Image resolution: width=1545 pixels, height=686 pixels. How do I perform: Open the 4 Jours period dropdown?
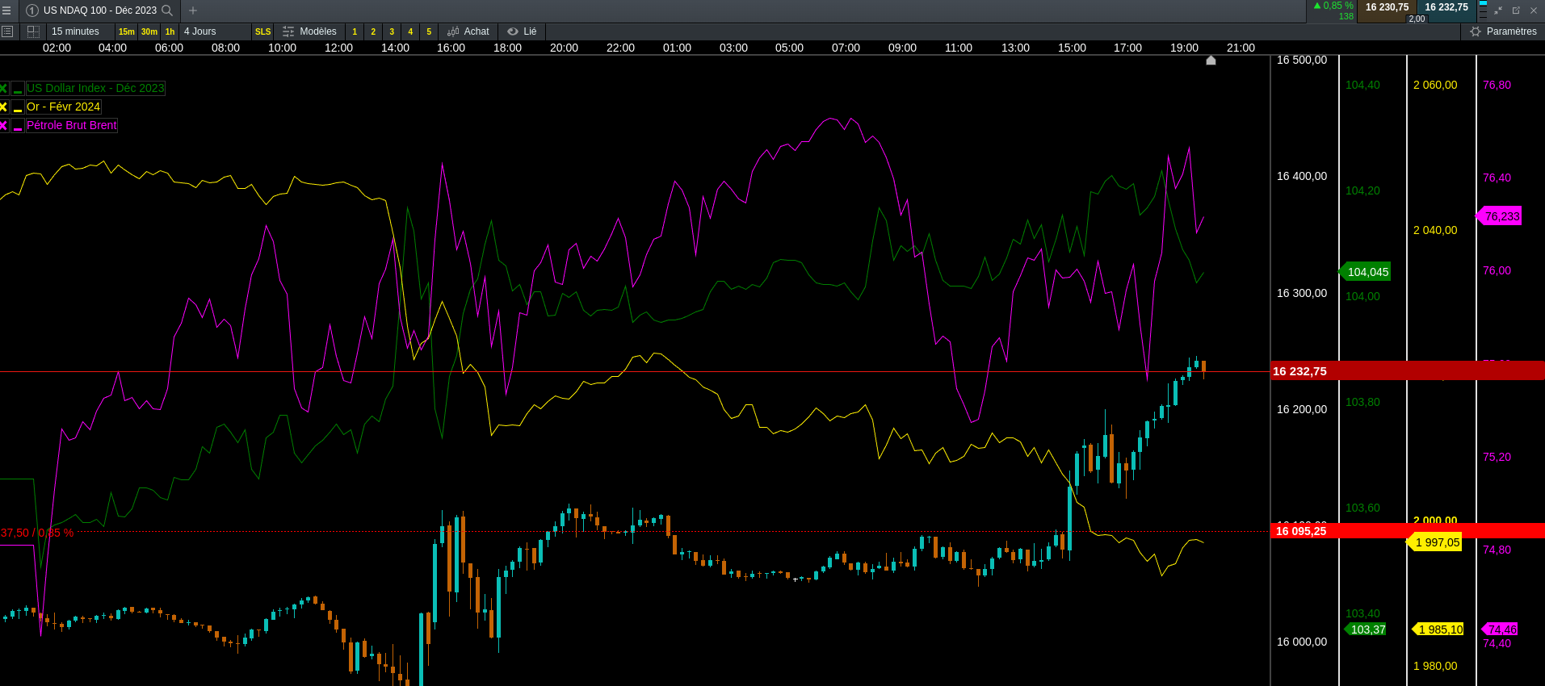coord(215,31)
